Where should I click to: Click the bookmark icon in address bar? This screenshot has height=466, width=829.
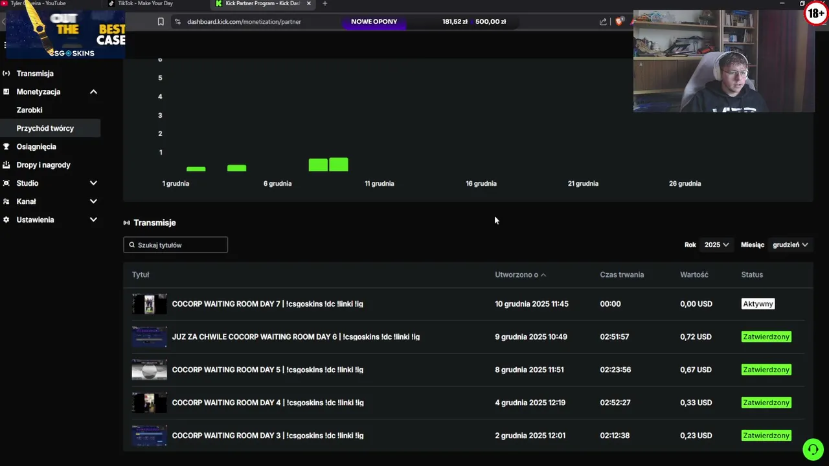pos(161,21)
